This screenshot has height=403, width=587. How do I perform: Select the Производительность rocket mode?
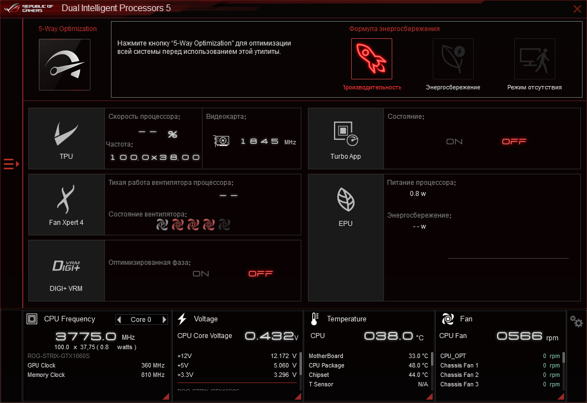371,59
